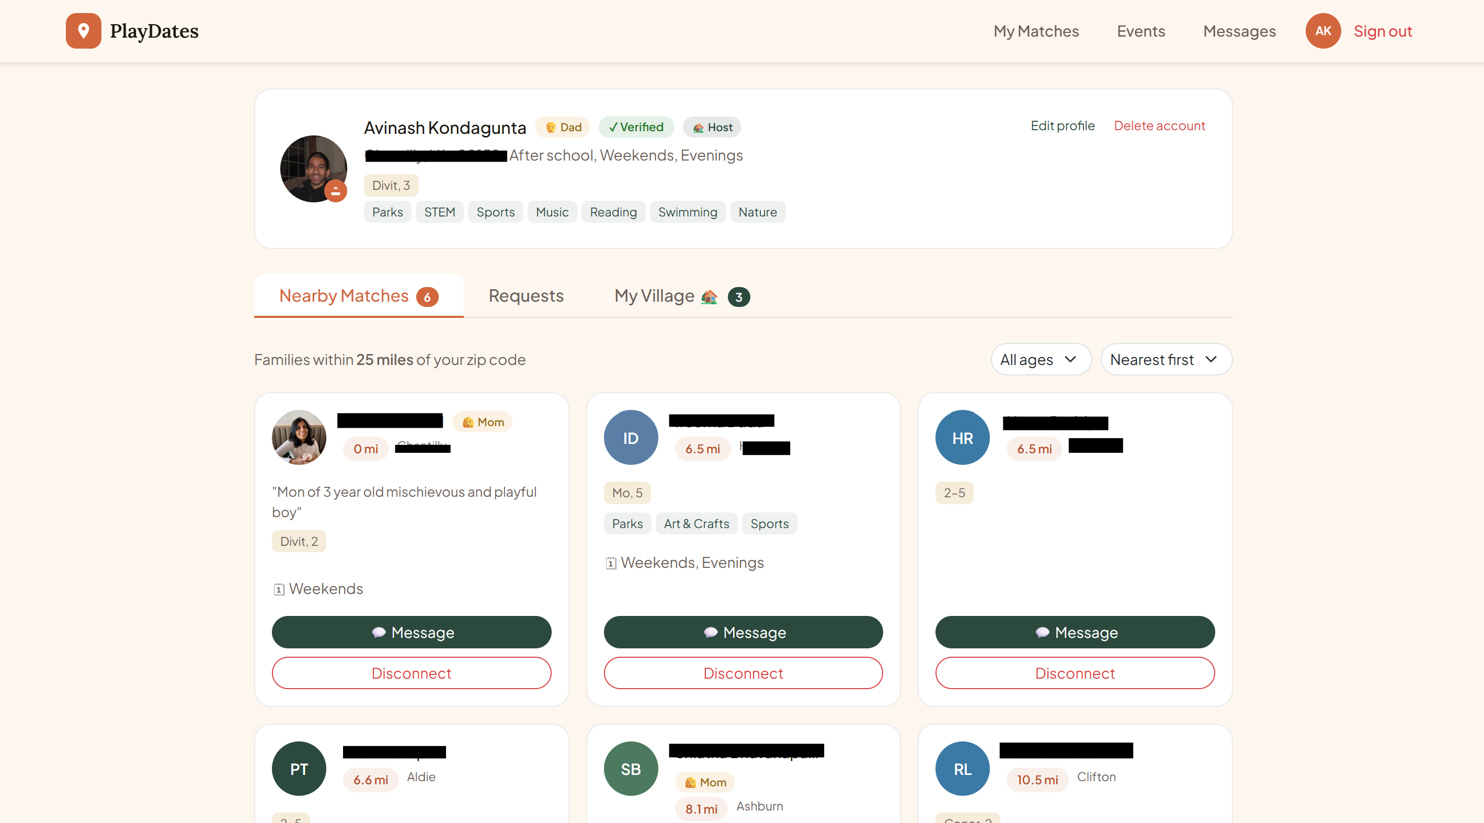Screen dimensions: 1484x823
Task: Message the Mom at 0 mi
Action: pyautogui.click(x=412, y=632)
